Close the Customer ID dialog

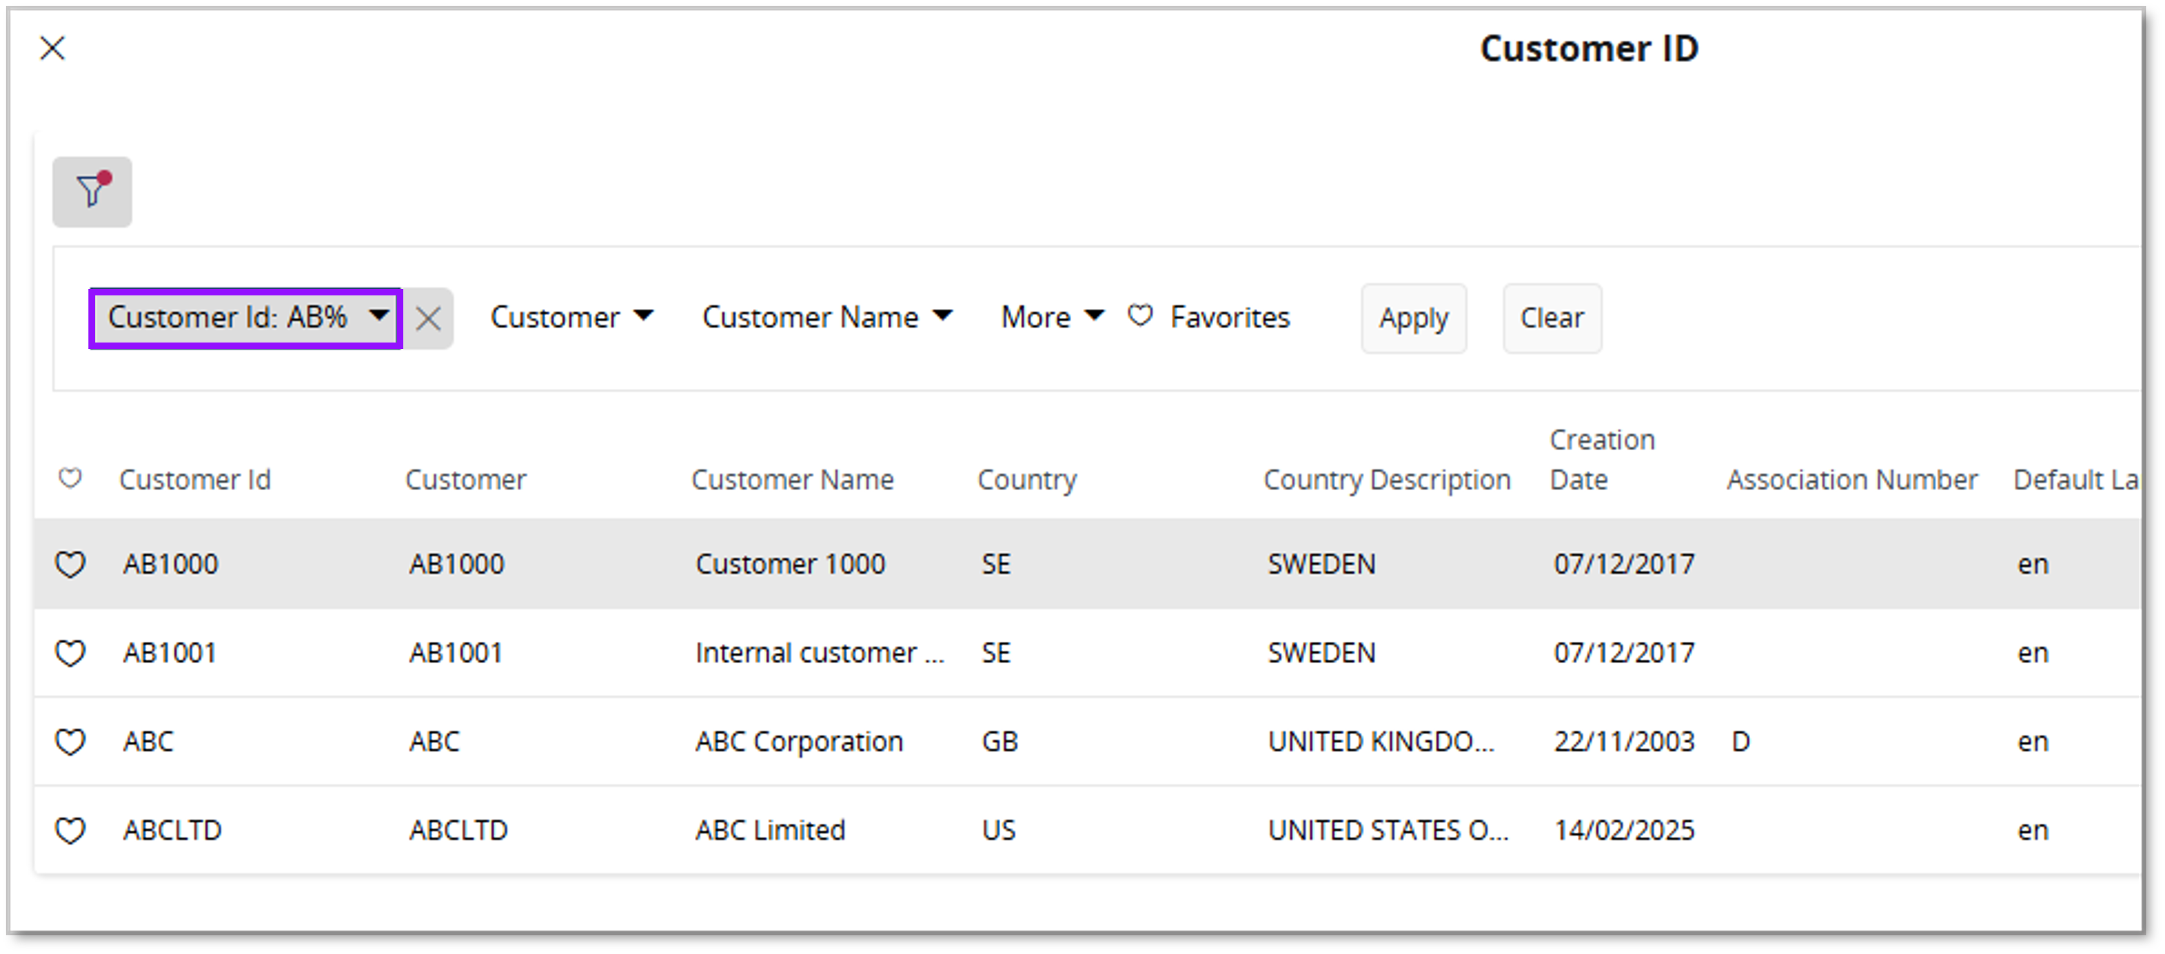52,49
